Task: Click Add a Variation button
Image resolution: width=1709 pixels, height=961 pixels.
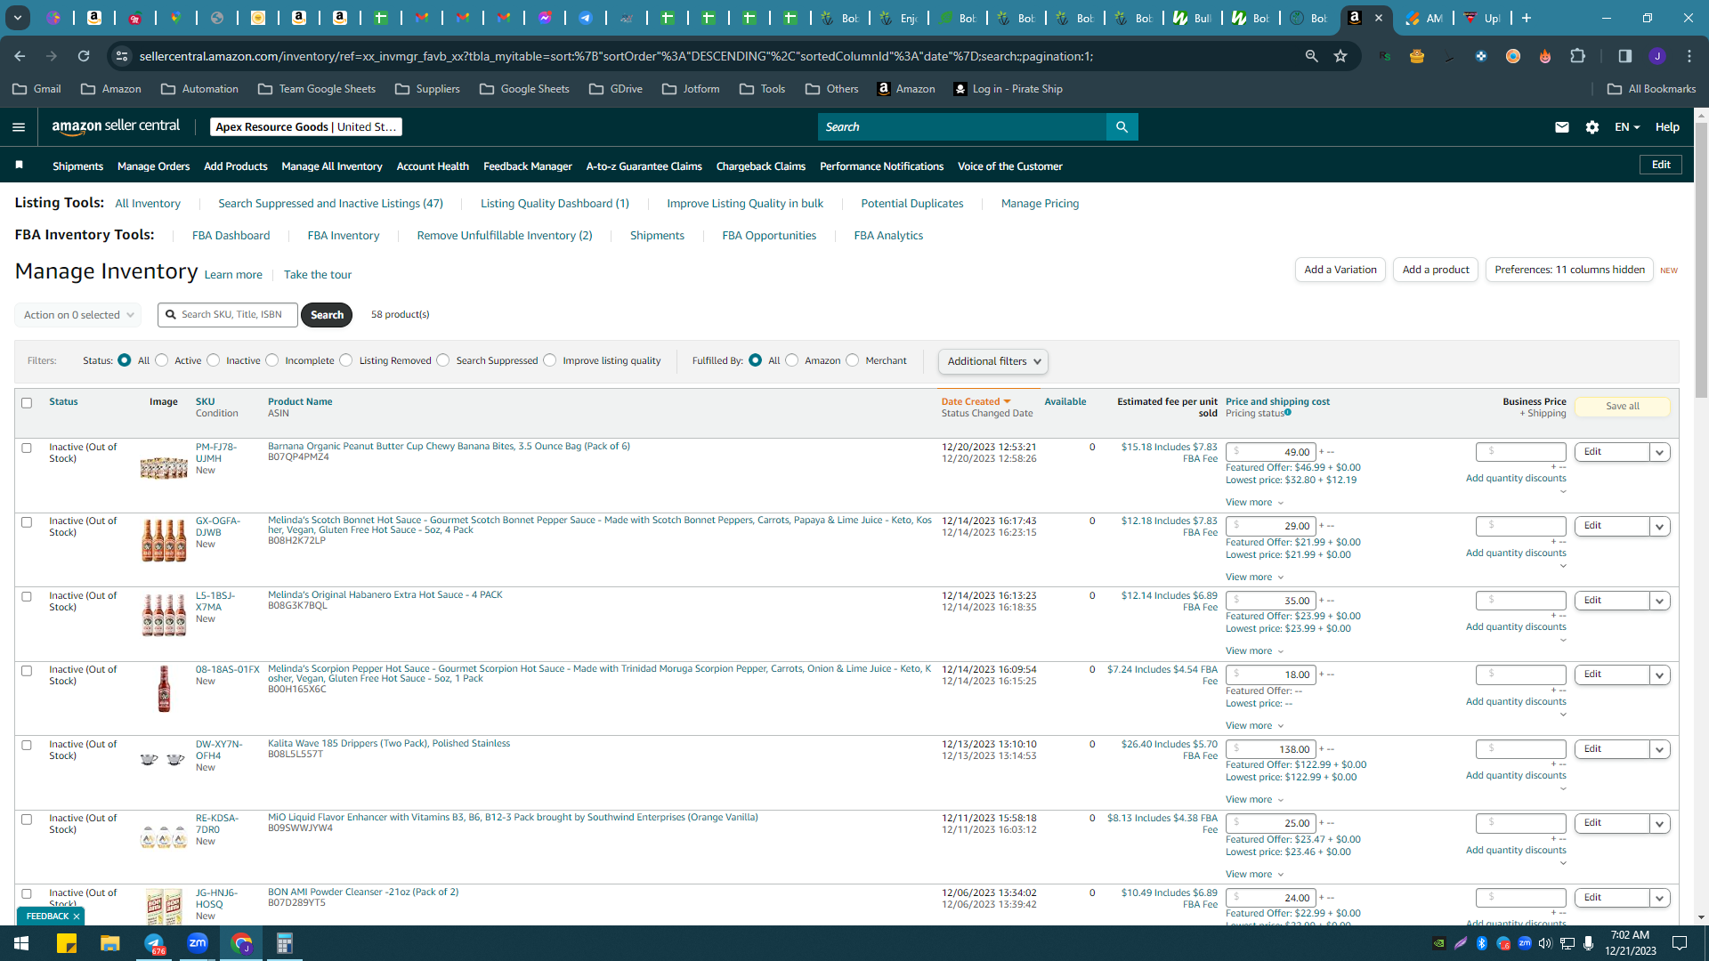Action: (x=1340, y=270)
